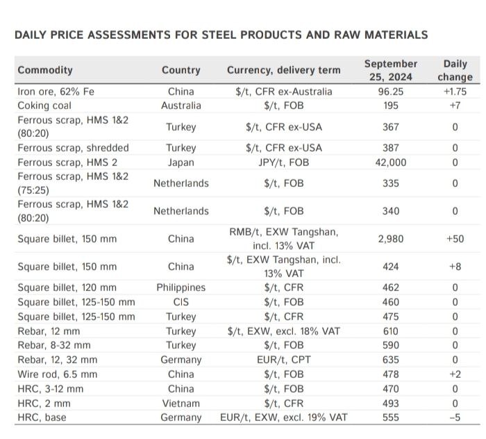Click the Square billet CIS row
Viewport: 486px width, 439px height.
(x=247, y=302)
